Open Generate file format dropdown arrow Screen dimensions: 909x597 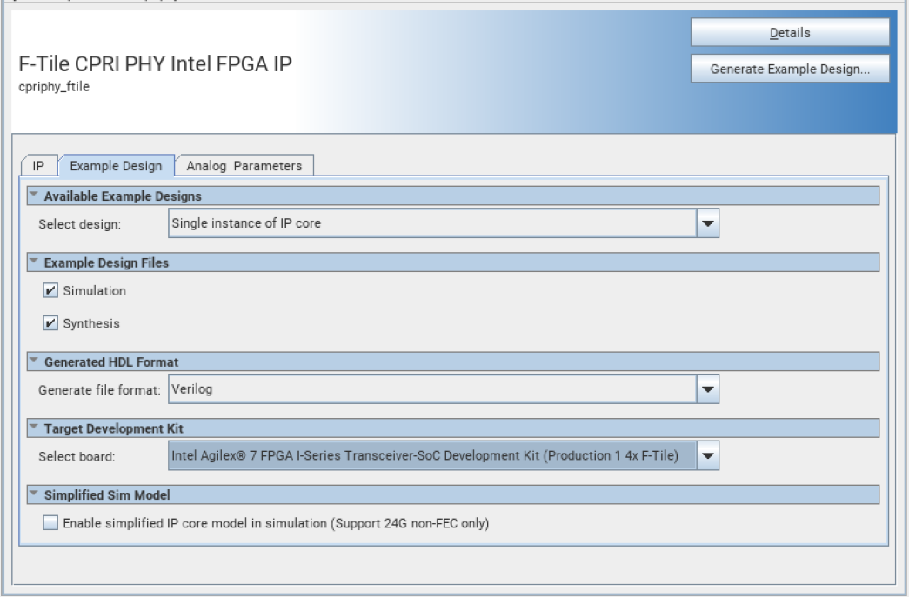click(708, 390)
